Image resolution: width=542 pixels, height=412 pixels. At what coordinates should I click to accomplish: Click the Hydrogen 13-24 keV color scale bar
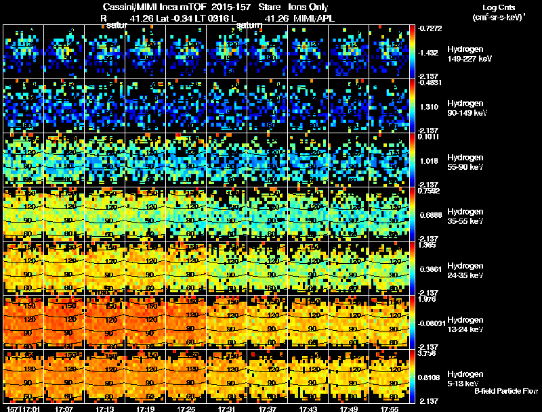412,322
